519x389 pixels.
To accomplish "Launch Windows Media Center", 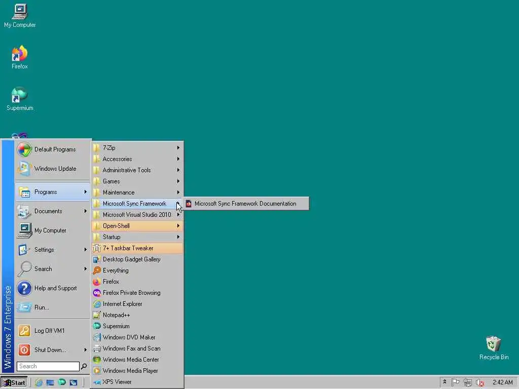I will (137, 360).
